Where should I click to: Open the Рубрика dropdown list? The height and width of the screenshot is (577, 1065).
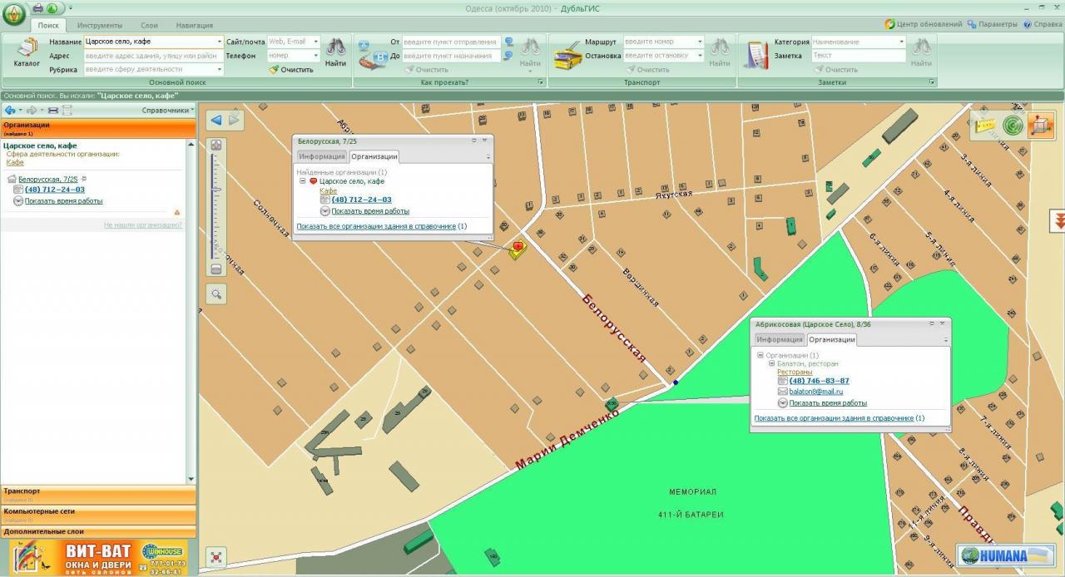(x=220, y=70)
